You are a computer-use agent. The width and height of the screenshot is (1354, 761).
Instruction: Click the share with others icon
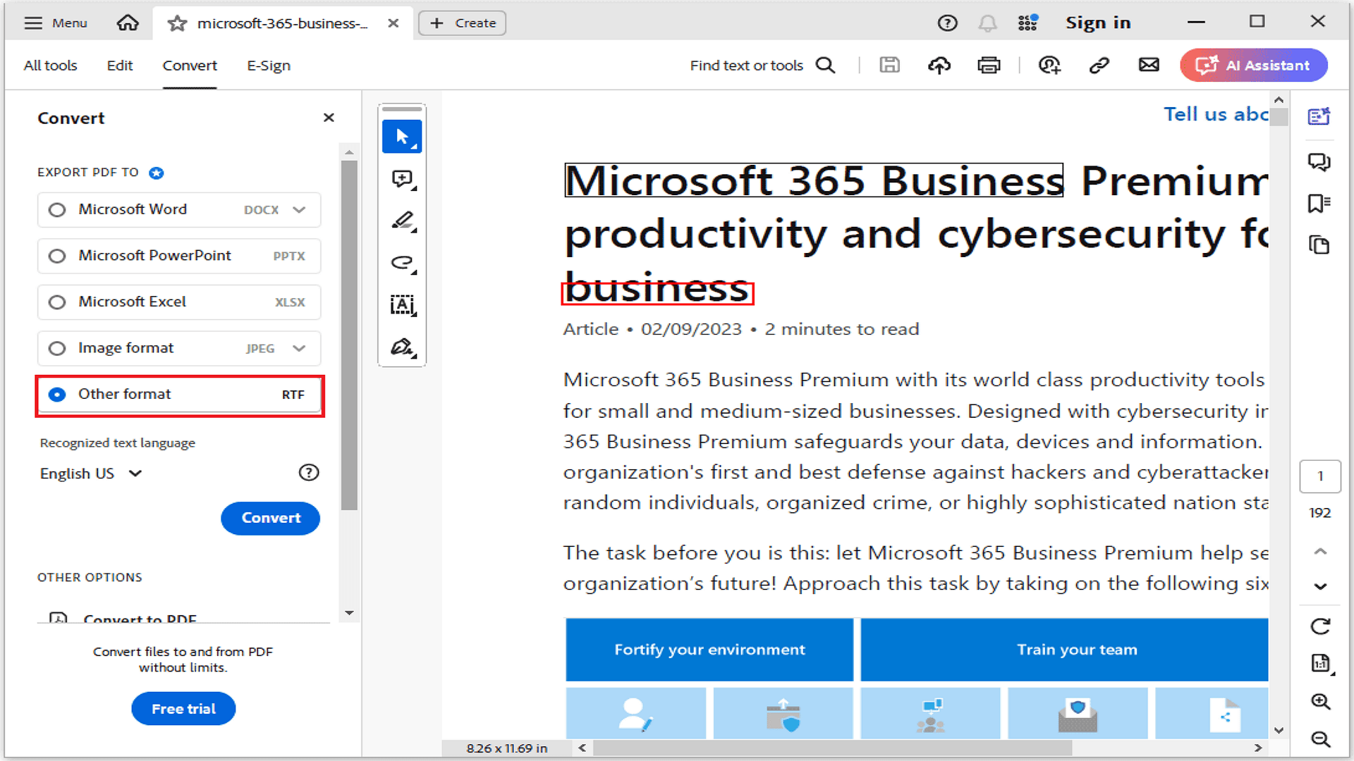point(1049,66)
